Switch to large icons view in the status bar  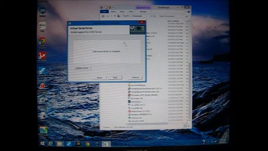click(x=189, y=126)
